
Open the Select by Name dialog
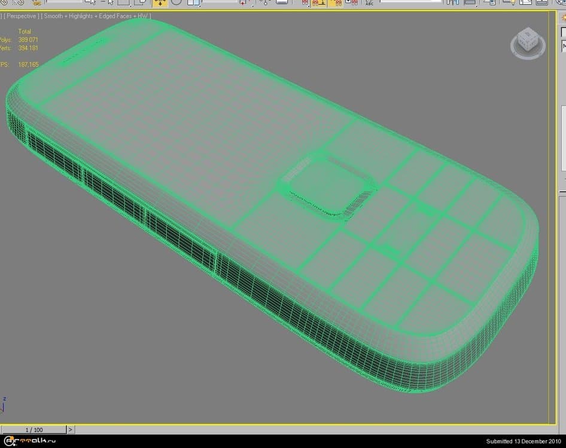tap(108, 2)
